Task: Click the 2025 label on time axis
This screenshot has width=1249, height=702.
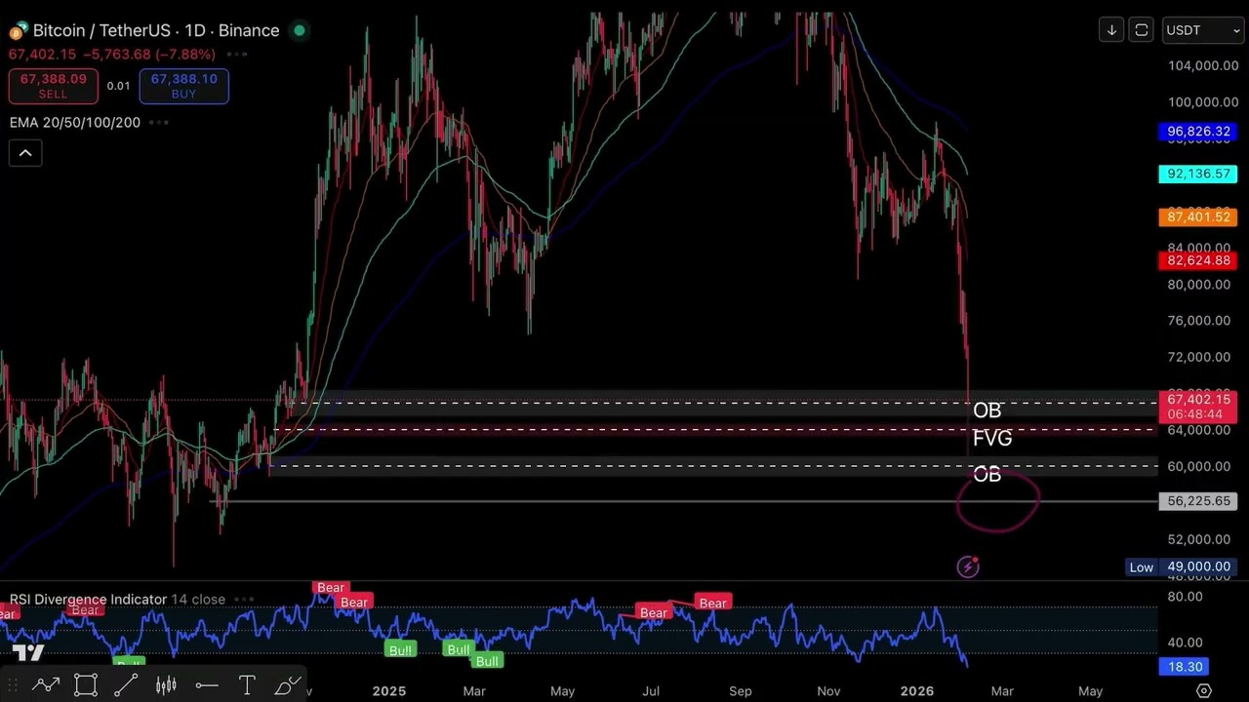Action: point(388,690)
